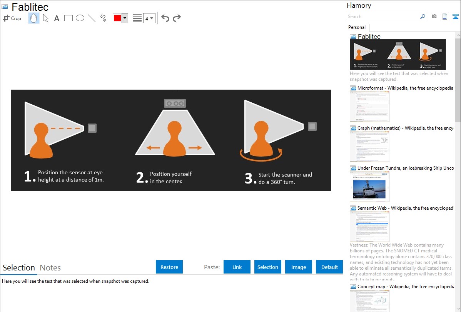Click the Restore button
The width and height of the screenshot is (461, 312).
coord(169,267)
